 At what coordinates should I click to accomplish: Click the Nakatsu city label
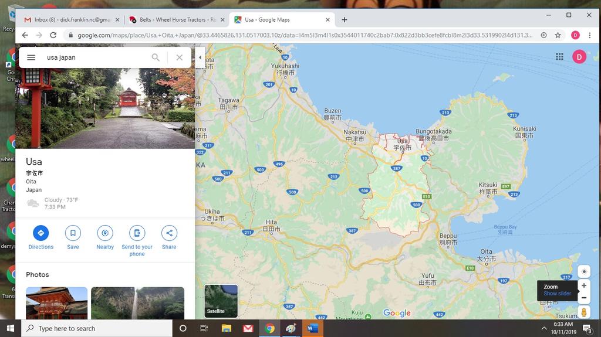point(354,135)
